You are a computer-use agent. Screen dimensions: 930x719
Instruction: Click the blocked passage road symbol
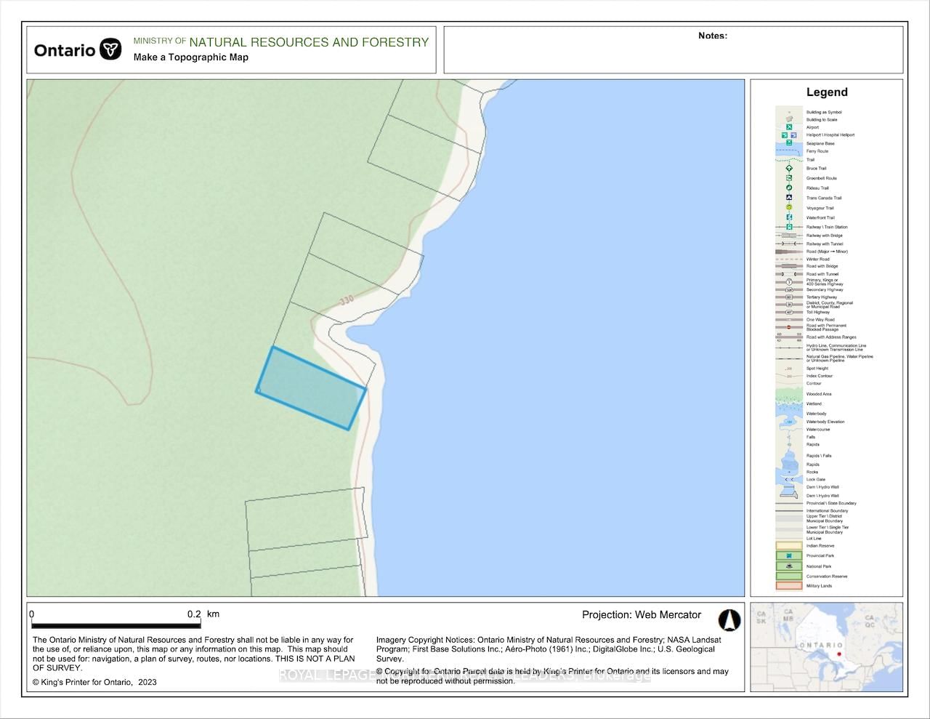(789, 327)
